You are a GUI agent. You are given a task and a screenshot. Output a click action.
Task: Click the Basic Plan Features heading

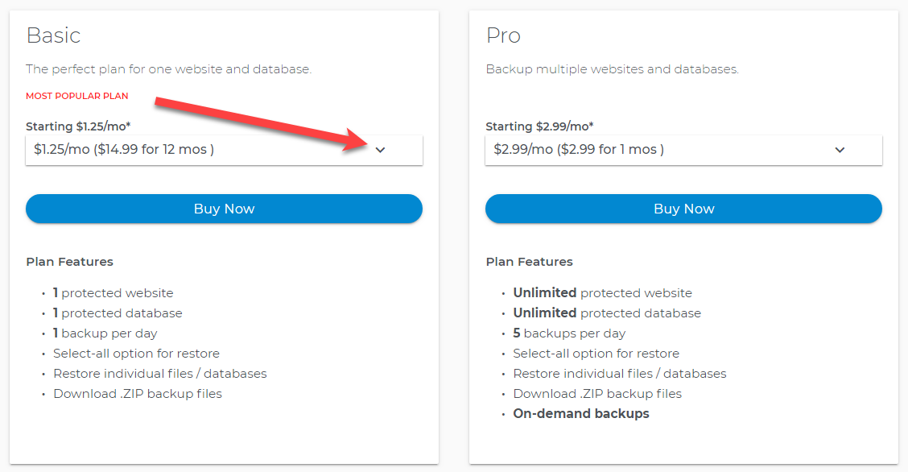click(69, 262)
